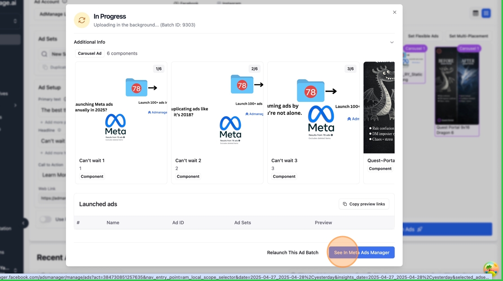Toggle the Use switch in background form
The image size is (503, 281).
pos(45,220)
